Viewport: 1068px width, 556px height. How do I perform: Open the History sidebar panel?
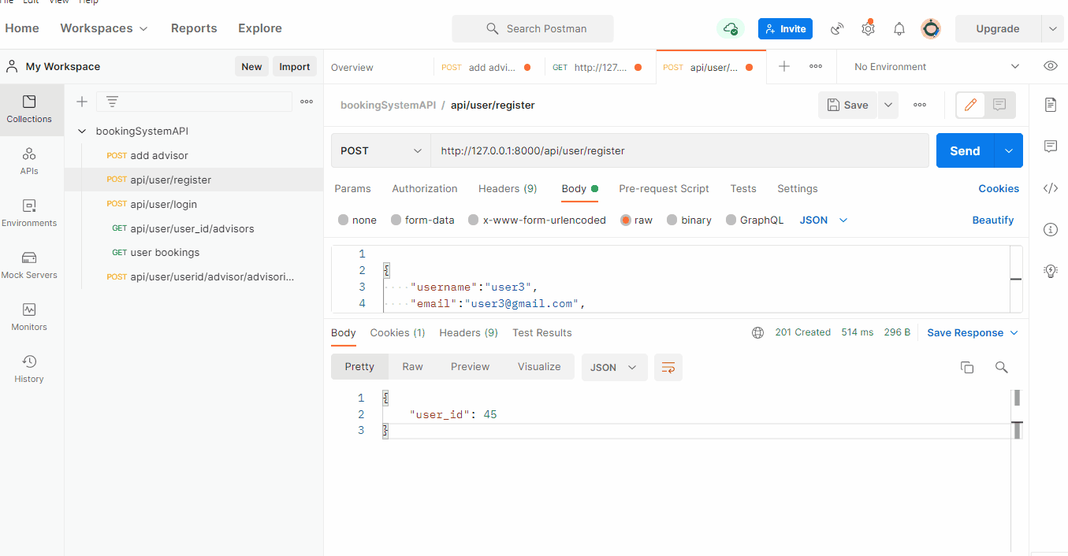29,369
